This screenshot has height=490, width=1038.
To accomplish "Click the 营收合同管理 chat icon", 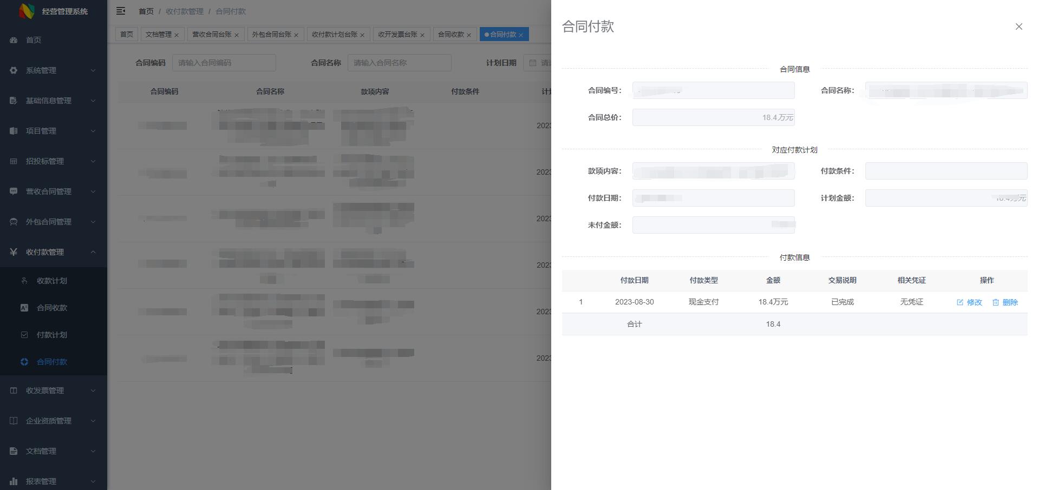I will tap(14, 191).
